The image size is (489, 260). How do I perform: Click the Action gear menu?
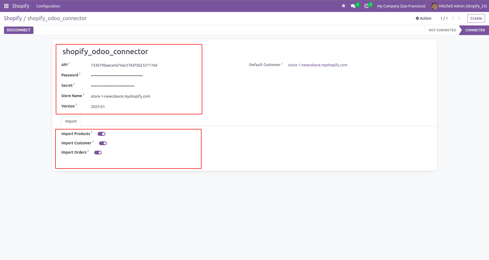click(423, 18)
